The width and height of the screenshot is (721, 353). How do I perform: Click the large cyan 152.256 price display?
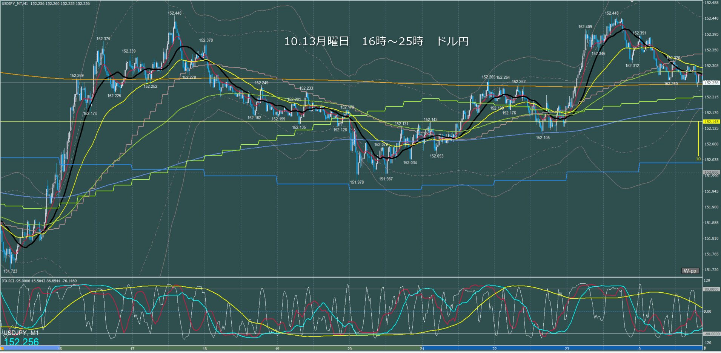22,342
